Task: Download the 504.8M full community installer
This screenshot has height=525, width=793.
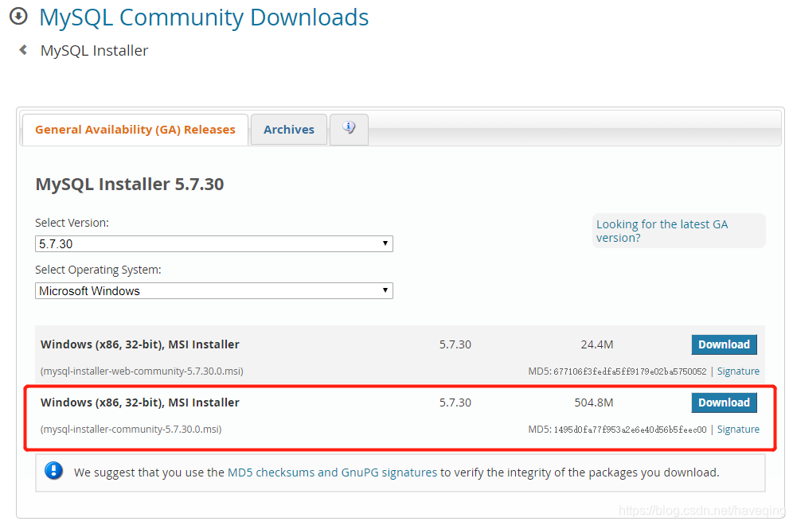Action: click(x=724, y=402)
